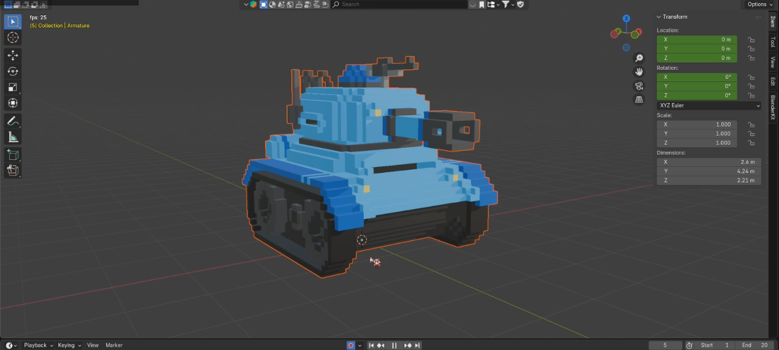Select the Cursor tool in the toolbar
Image resolution: width=779 pixels, height=350 pixels.
[13, 38]
